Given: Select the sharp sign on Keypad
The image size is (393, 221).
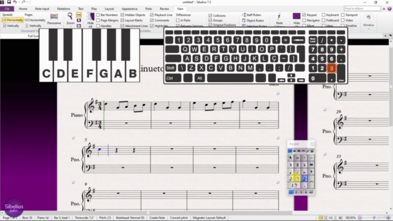Looking at the screenshot, I should 297,165.
